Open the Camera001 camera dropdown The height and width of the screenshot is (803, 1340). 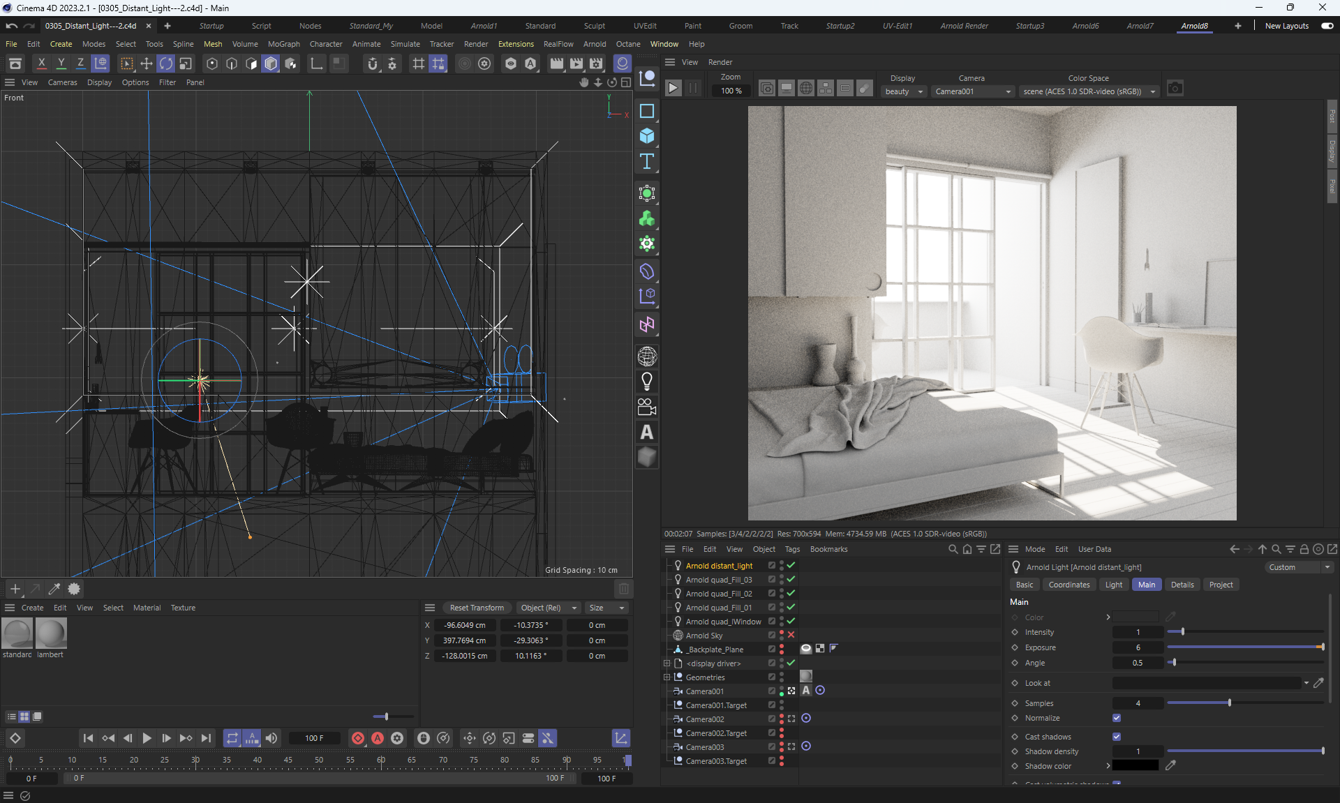973,91
